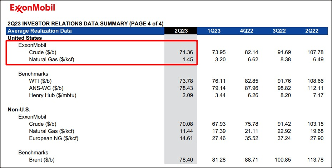The width and height of the screenshot is (332, 168).
Task: Click the 2Q23 Investor Relations Data Summary title
Action: 85,24
